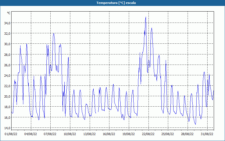Select the 24,0 label on the vertical axis

pyautogui.click(x=7, y=75)
